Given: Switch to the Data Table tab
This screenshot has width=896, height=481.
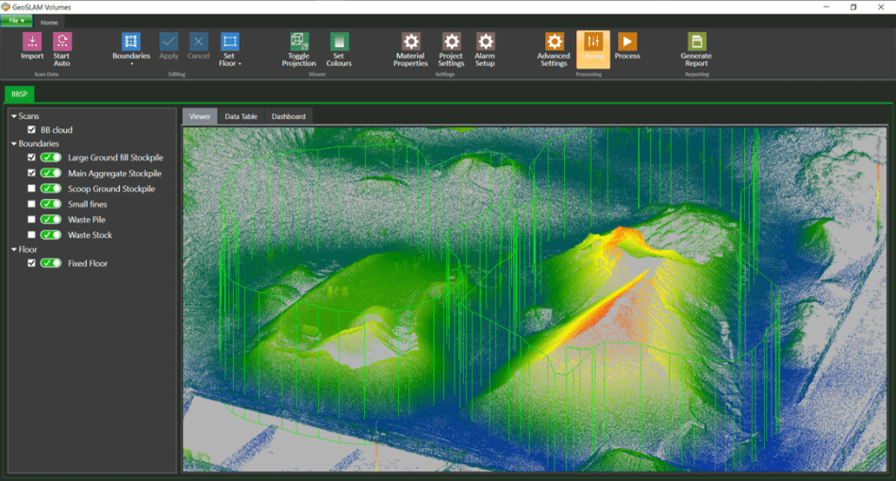Looking at the screenshot, I should pyautogui.click(x=241, y=116).
